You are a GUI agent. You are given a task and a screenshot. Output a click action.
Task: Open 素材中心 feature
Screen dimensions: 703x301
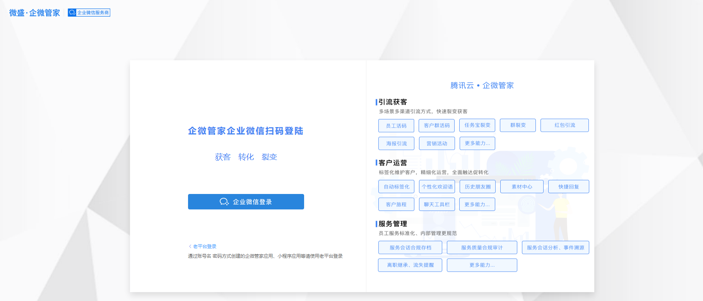(522, 187)
